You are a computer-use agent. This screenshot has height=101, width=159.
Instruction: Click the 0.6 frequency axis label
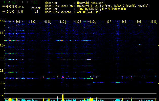coord(2,96)
